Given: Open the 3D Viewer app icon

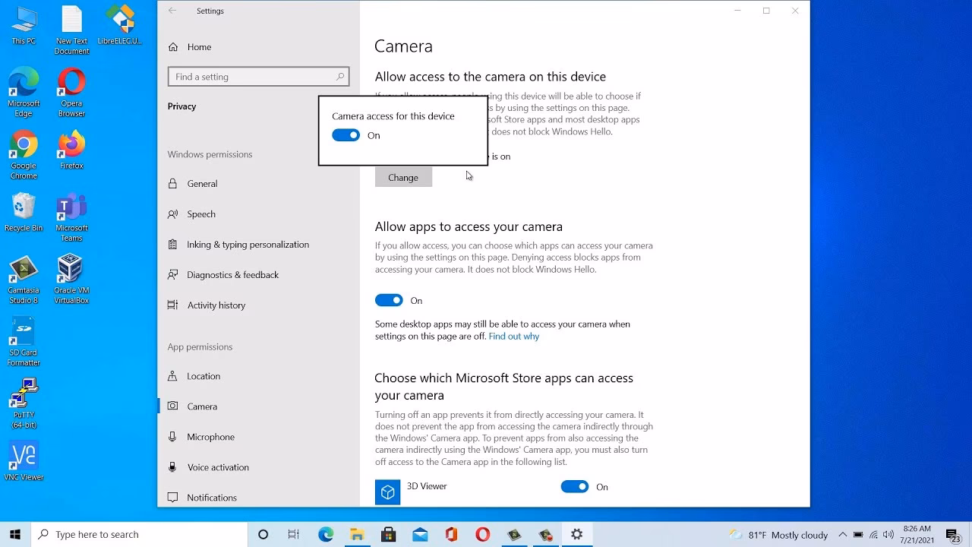Looking at the screenshot, I should coord(387,492).
